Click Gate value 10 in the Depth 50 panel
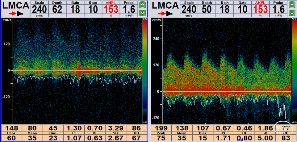297x142 pixels. click(x=243, y=9)
